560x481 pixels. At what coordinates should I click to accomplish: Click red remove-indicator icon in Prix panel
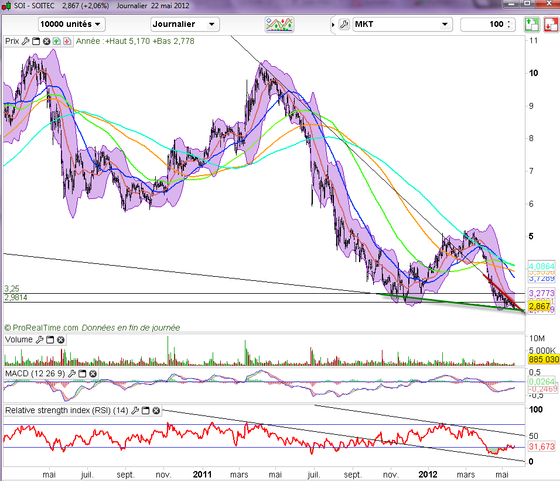click(67, 41)
